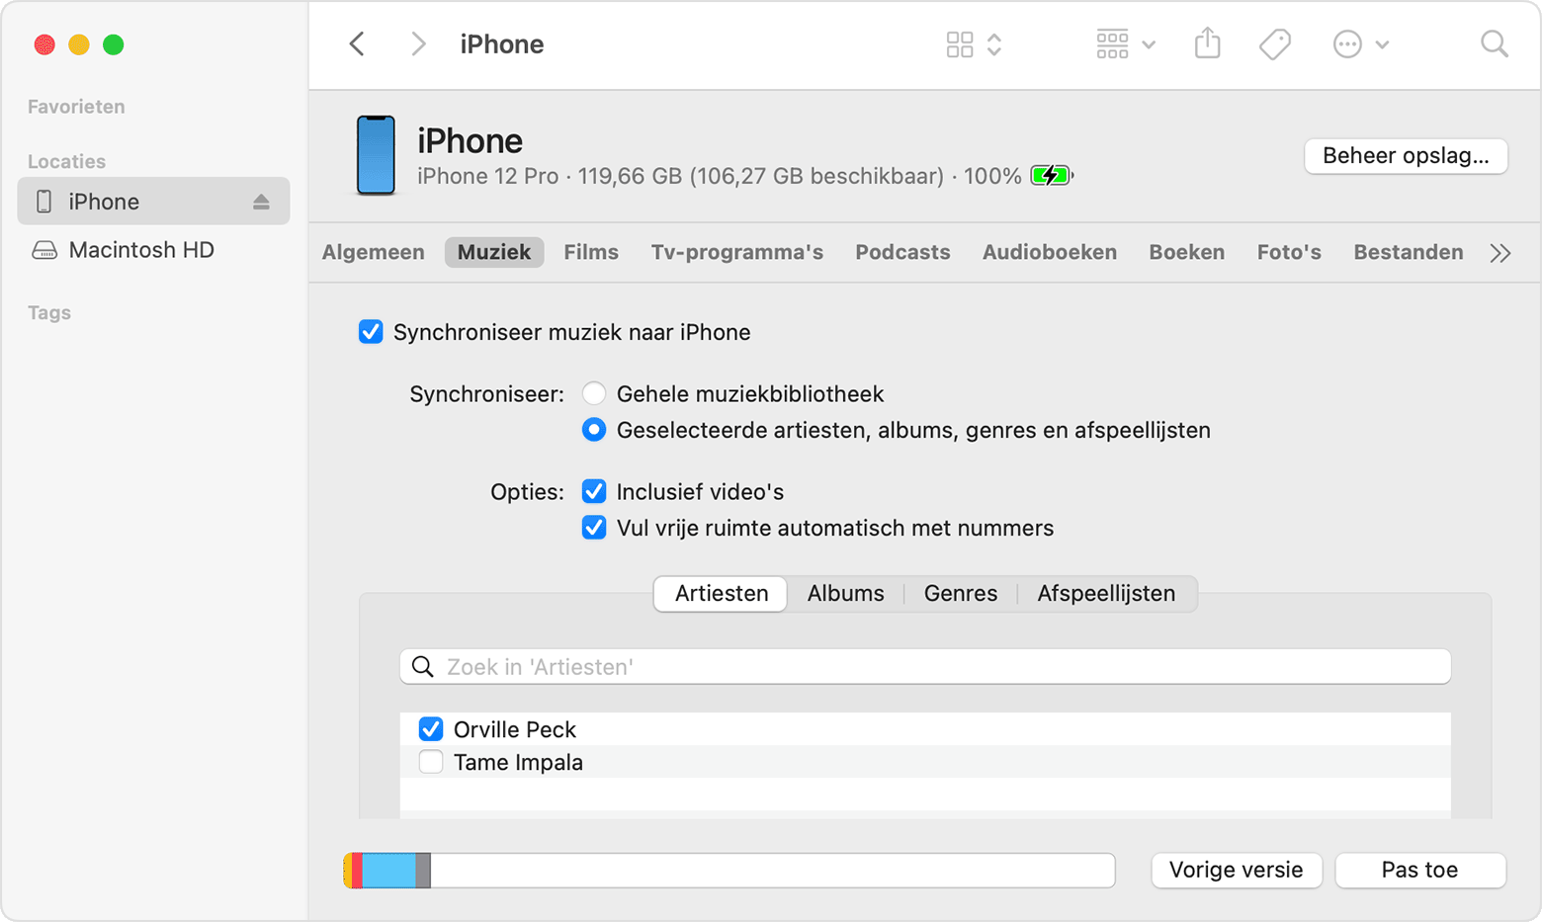Go forward with the right chevron

418,44
